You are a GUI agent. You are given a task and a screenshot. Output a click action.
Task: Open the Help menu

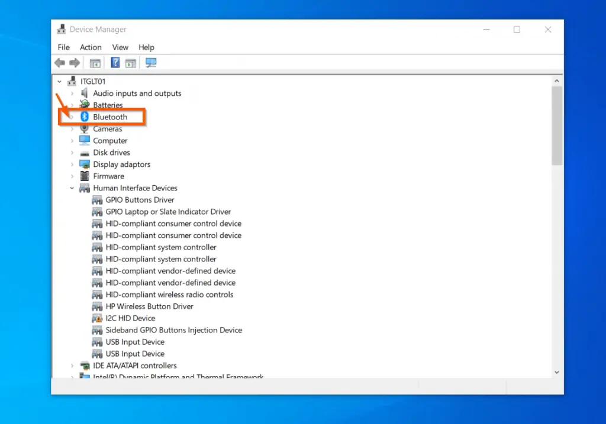[147, 47]
